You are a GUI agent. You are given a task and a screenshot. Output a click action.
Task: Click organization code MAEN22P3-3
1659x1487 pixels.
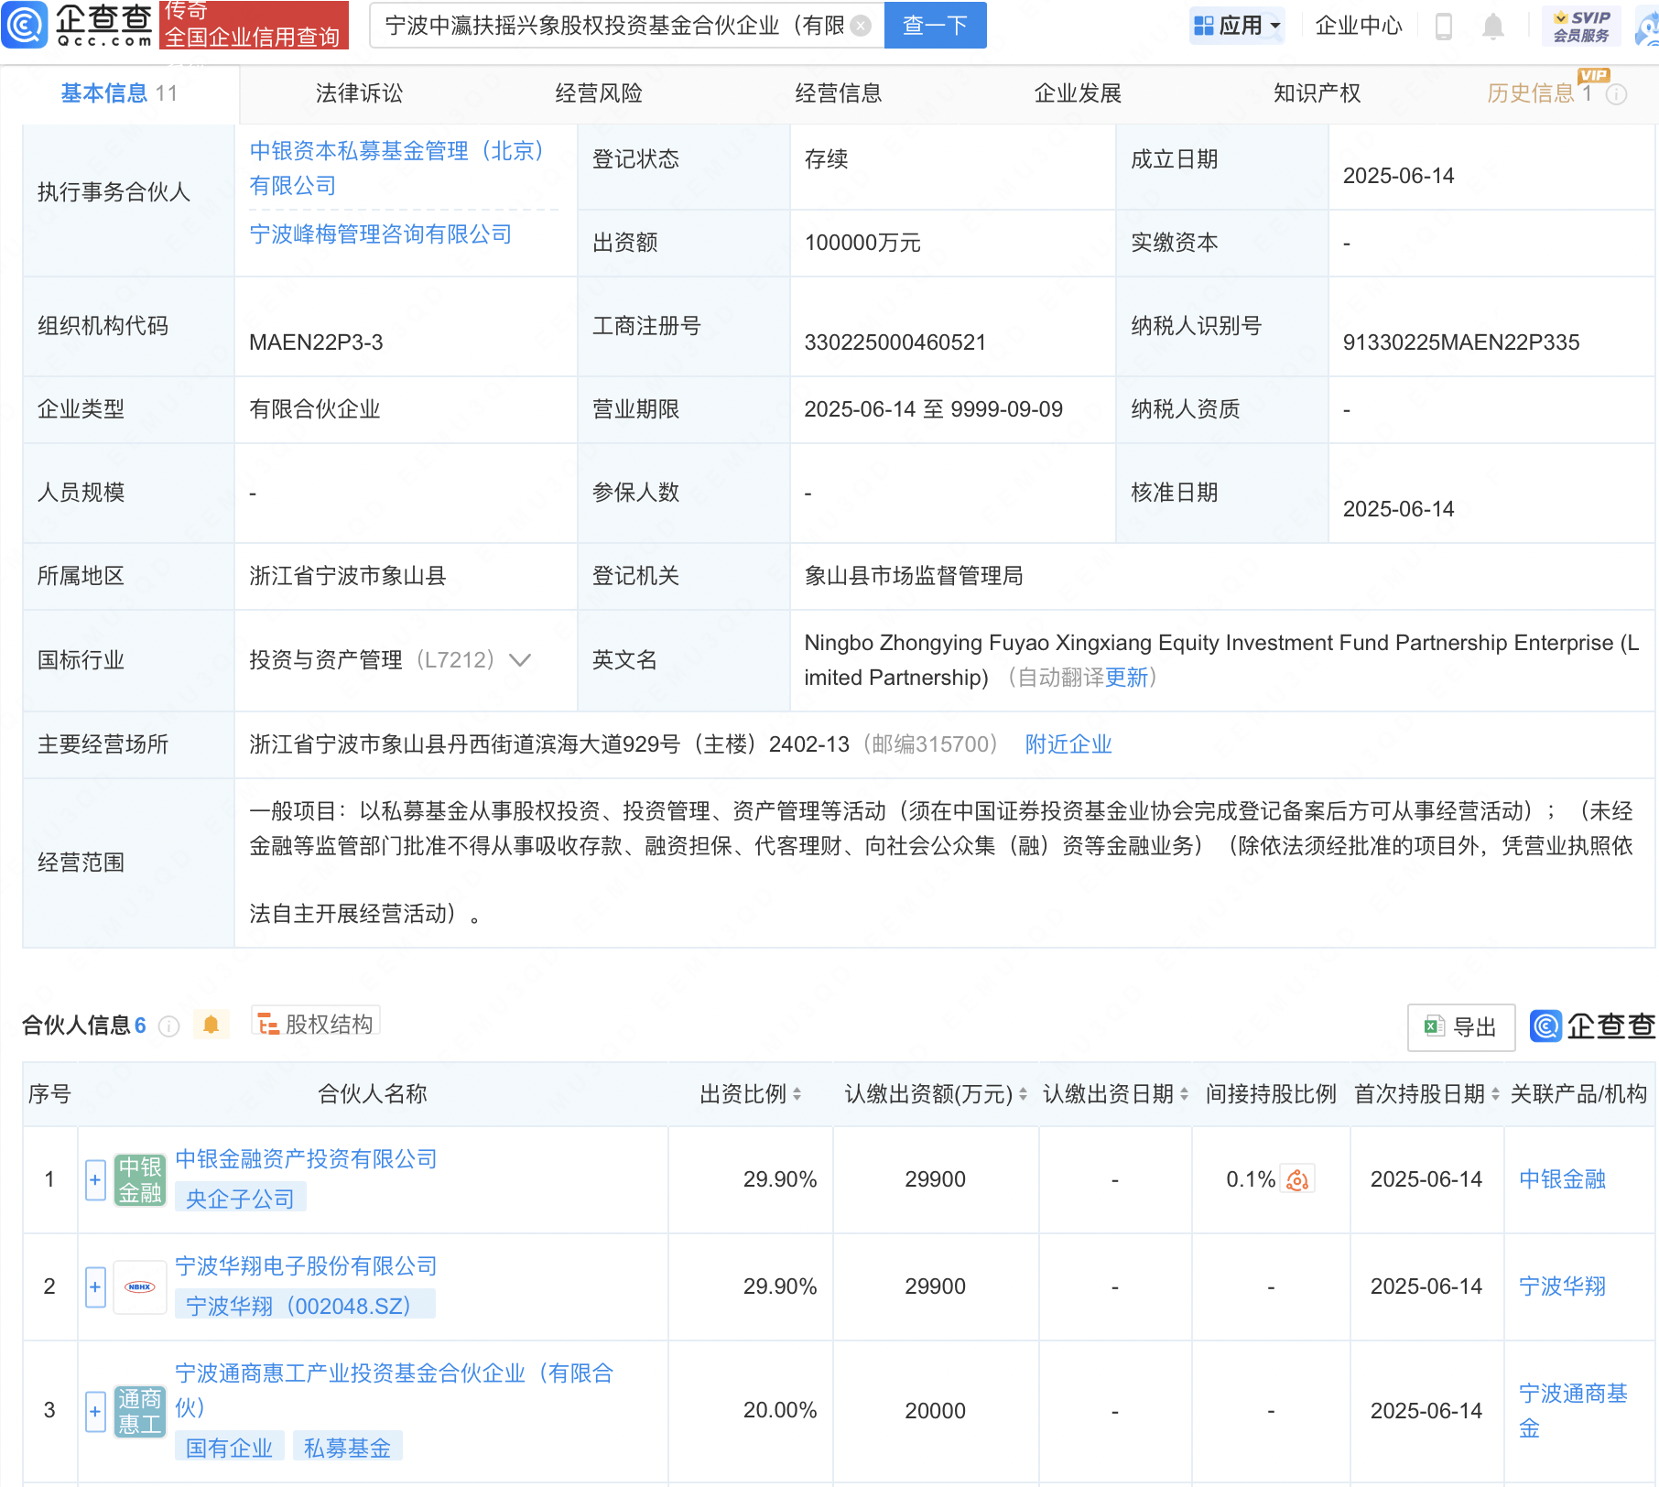coord(317,342)
